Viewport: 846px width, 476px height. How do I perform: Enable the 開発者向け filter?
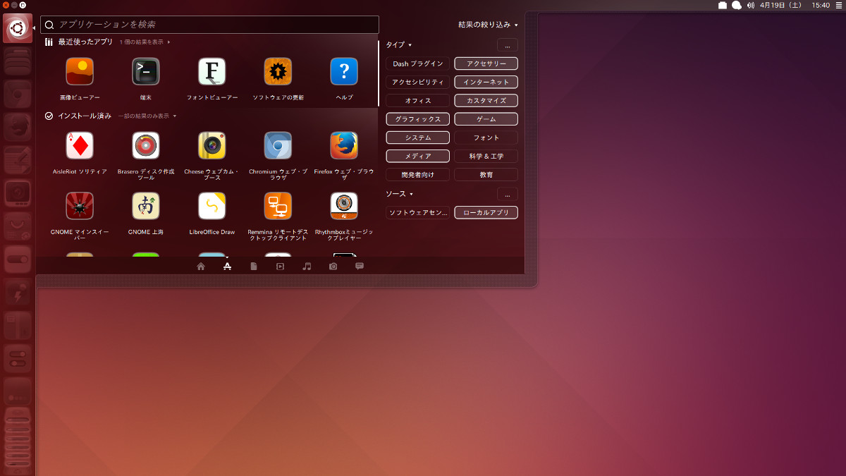pos(418,174)
